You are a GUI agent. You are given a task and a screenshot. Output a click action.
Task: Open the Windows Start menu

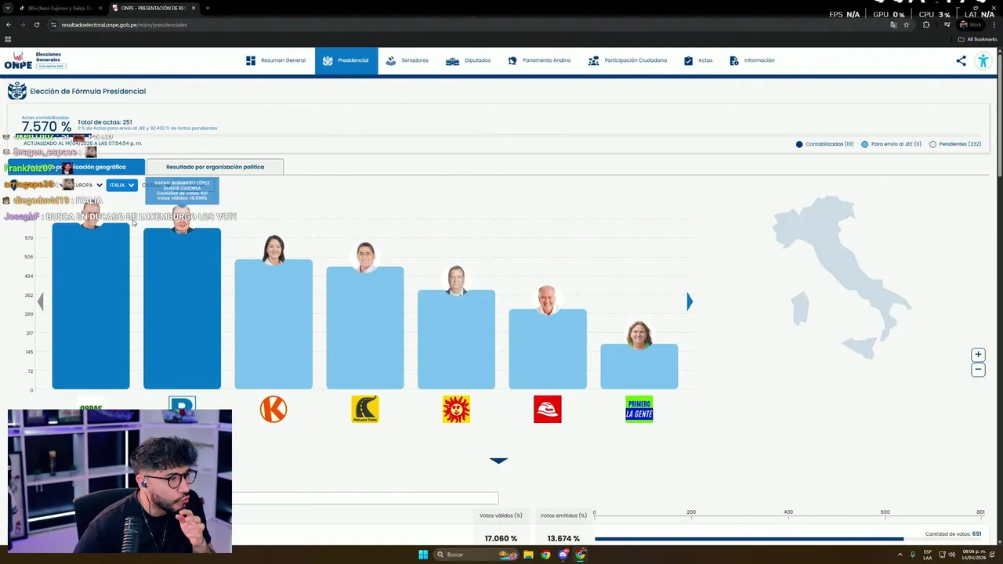423,555
